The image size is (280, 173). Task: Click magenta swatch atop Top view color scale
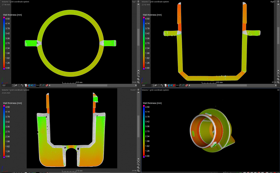coord(4,17)
